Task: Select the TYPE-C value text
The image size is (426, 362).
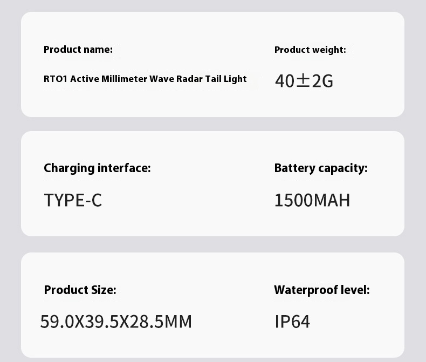Action: point(73,200)
